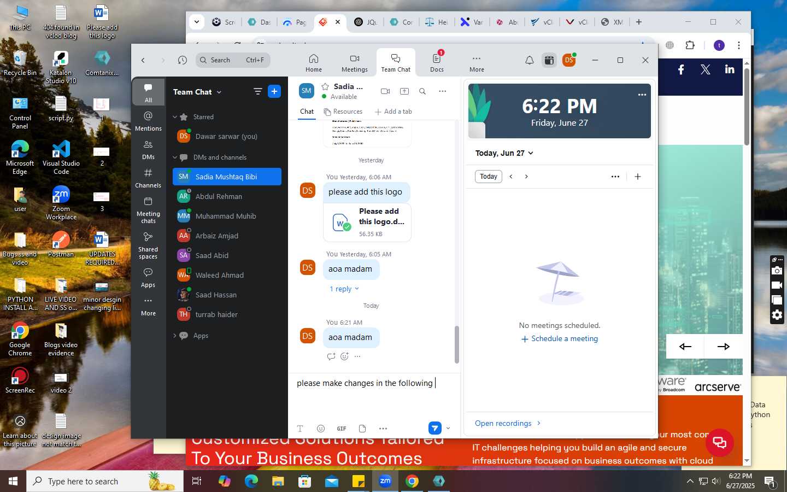Attach a file using composer file icon
The width and height of the screenshot is (787, 492).
362,429
